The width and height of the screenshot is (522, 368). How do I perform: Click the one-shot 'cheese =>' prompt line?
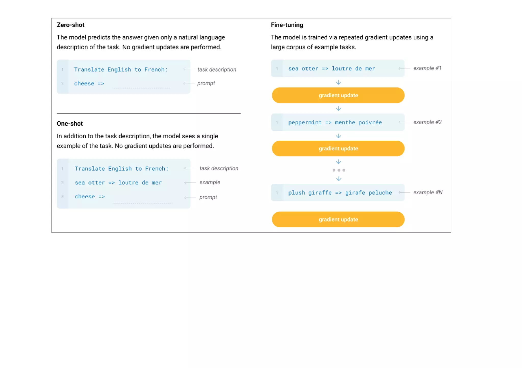[90, 197]
